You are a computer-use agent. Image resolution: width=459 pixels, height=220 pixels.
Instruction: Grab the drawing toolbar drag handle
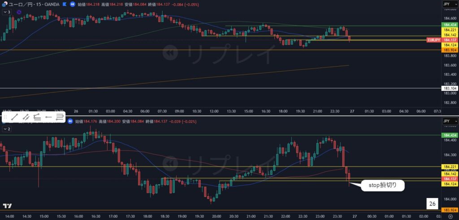point(6,117)
